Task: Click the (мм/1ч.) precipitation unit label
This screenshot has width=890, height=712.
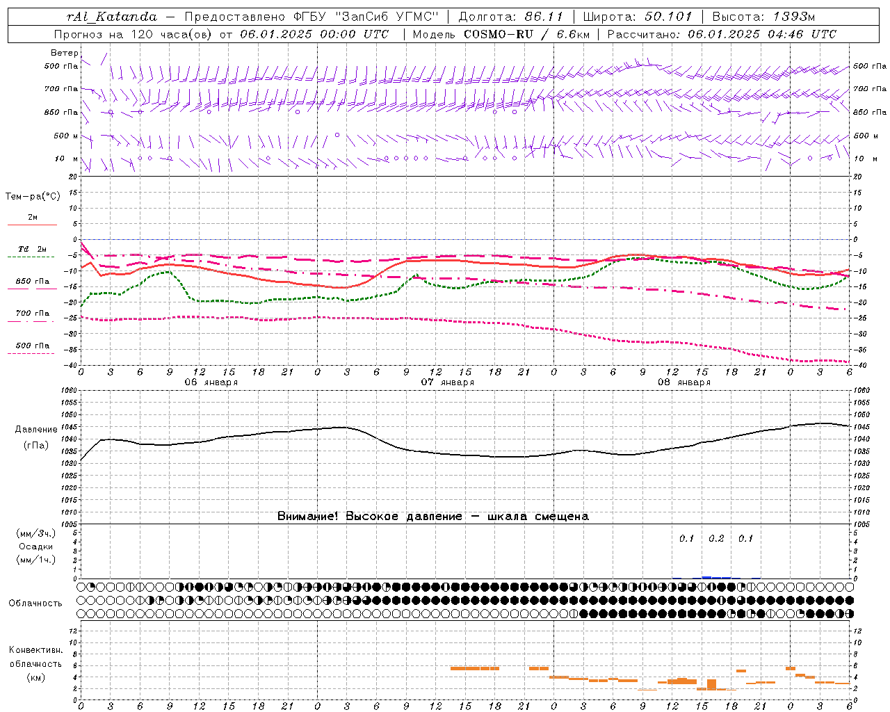Action: click(x=36, y=560)
